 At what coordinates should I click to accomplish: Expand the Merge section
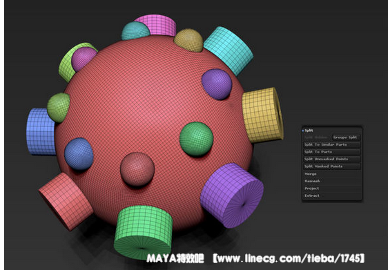pyautogui.click(x=311, y=174)
